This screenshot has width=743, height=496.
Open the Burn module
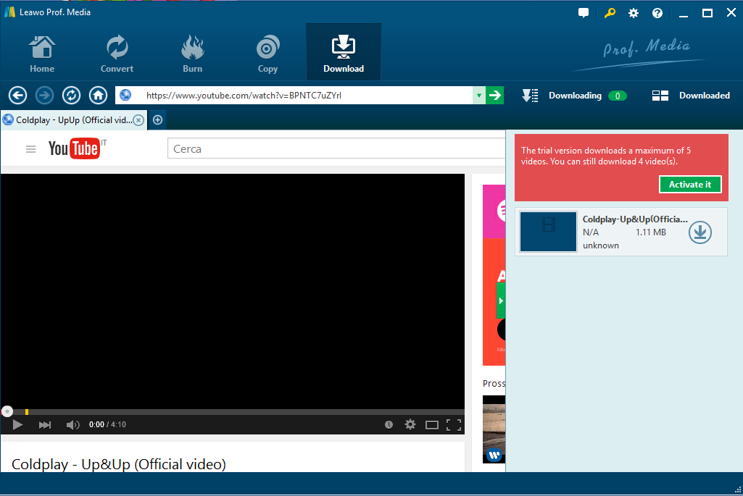192,54
